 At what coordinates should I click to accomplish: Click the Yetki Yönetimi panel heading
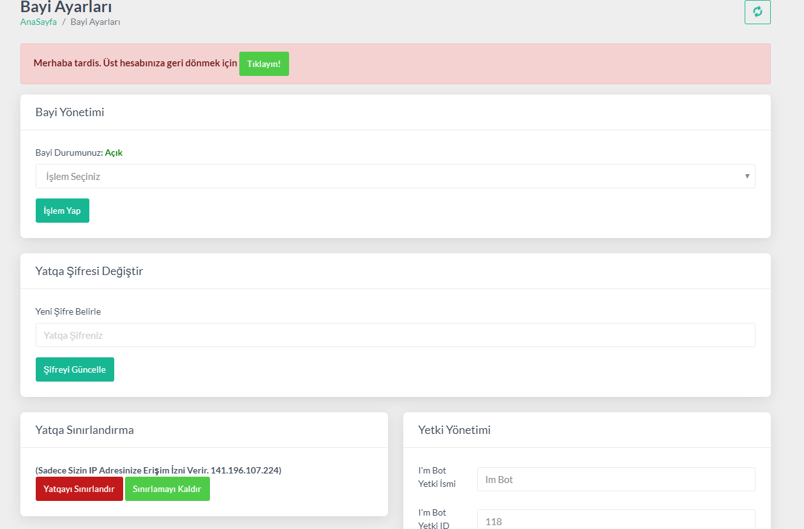click(454, 430)
